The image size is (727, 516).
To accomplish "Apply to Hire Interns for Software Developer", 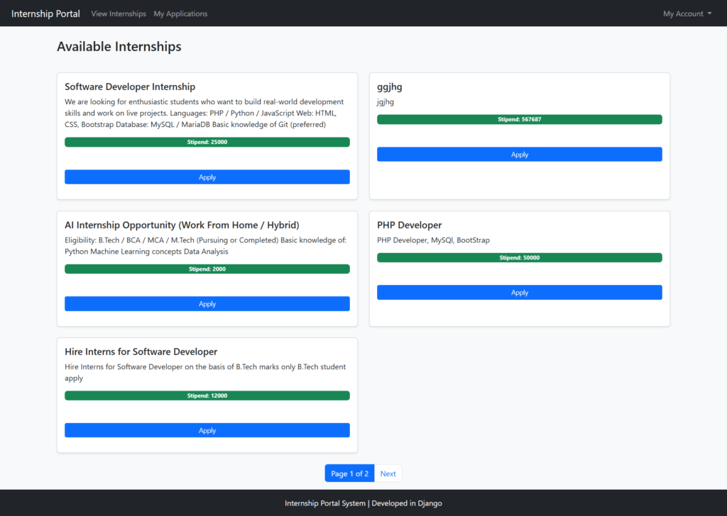I will [x=207, y=430].
